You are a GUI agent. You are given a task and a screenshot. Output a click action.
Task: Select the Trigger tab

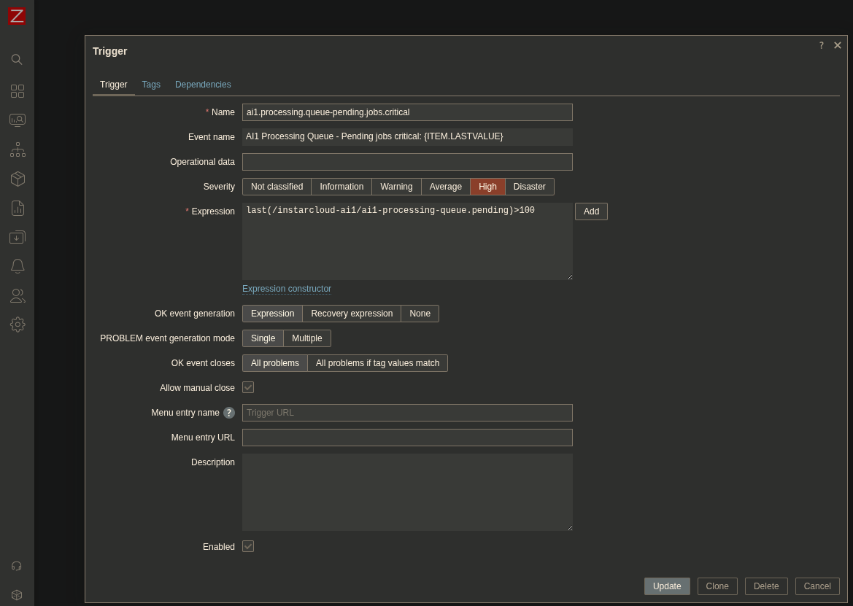[x=114, y=85]
